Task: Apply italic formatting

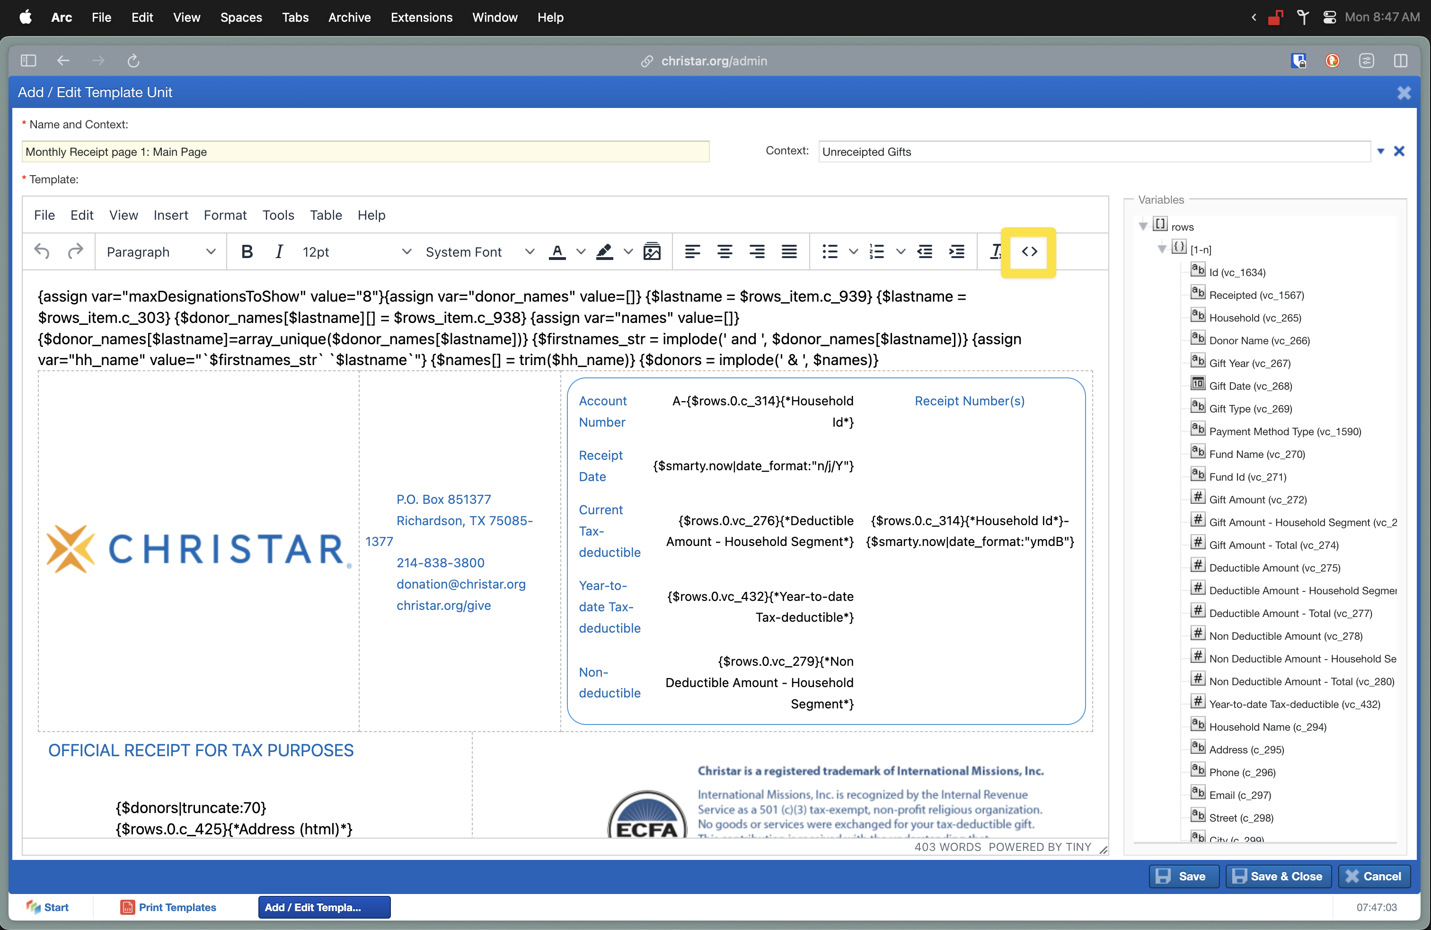Action: coord(278,251)
